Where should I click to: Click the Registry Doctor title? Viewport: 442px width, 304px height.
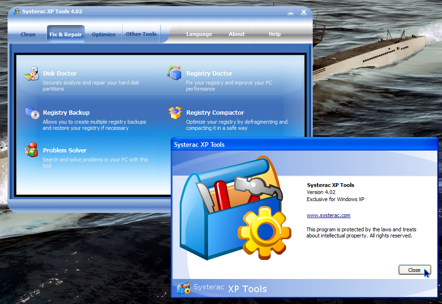click(209, 74)
